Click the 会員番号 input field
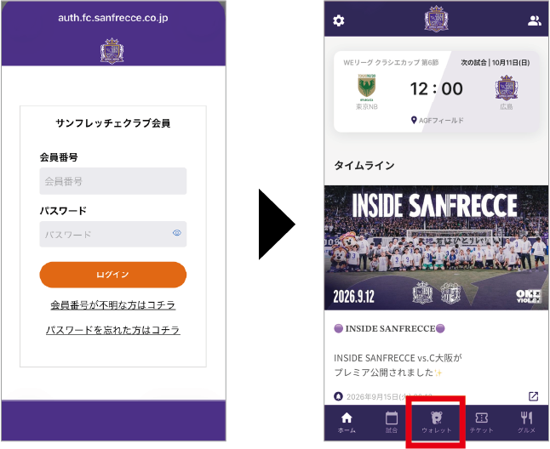This screenshot has width=550, height=449. 113,181
